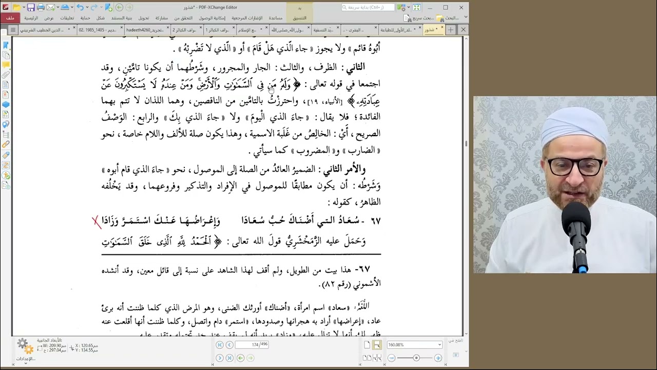This screenshot has height=370, width=657.
Task: Print the document with printer icon
Action: 41,7
